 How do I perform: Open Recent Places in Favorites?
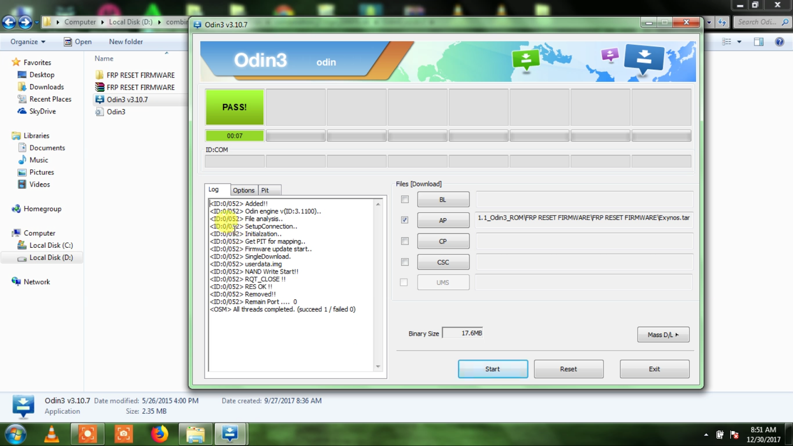(50, 99)
